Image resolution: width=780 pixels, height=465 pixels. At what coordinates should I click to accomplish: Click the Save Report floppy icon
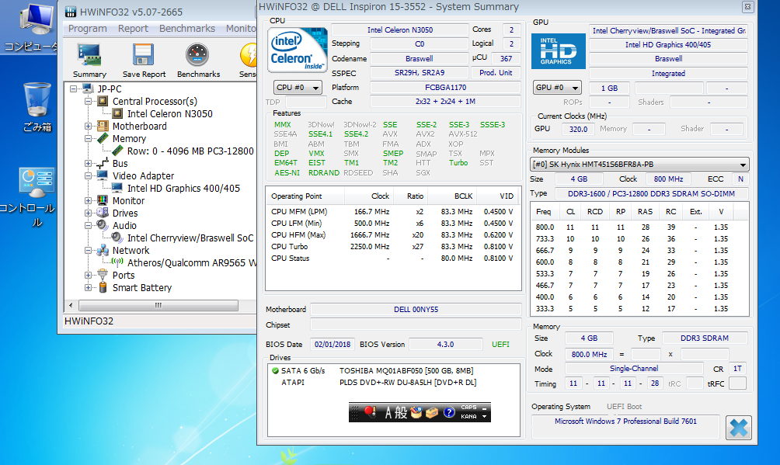coord(143,55)
